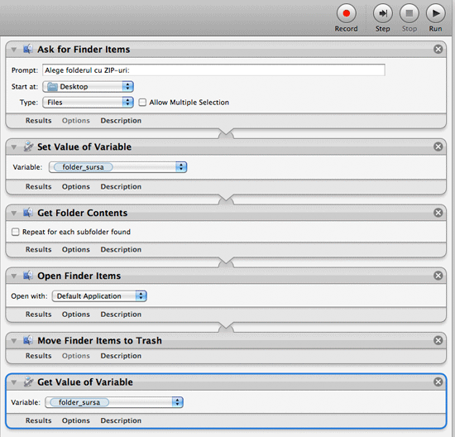This screenshot has width=455, height=437.
Task: Remove the Get Value of Variable action
Action: pos(438,382)
